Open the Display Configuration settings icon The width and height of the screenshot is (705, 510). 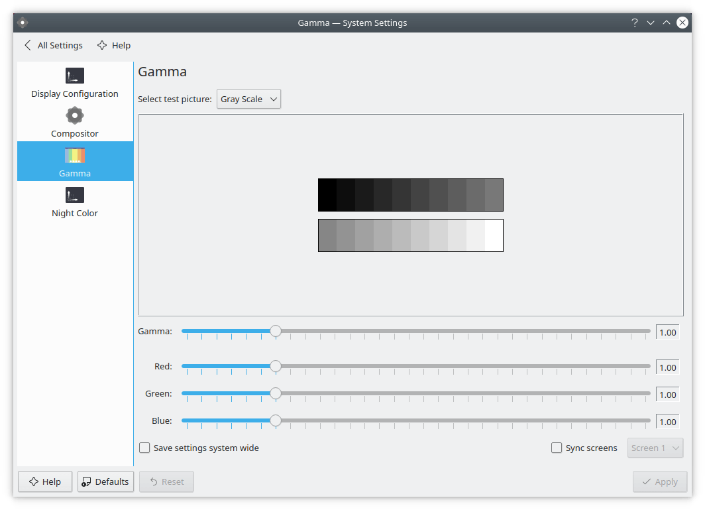pos(74,76)
